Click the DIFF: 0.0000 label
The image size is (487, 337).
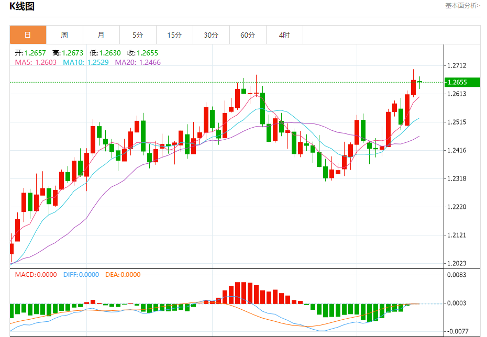(x=81, y=275)
